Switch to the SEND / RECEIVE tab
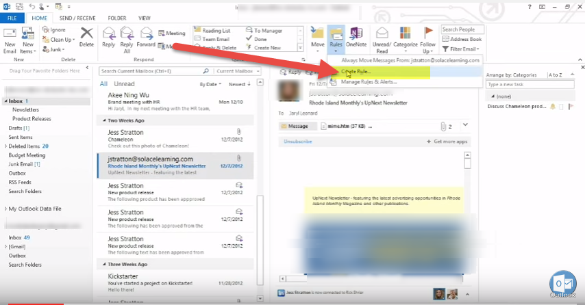Screen dimensions: 585x305 [77, 17]
